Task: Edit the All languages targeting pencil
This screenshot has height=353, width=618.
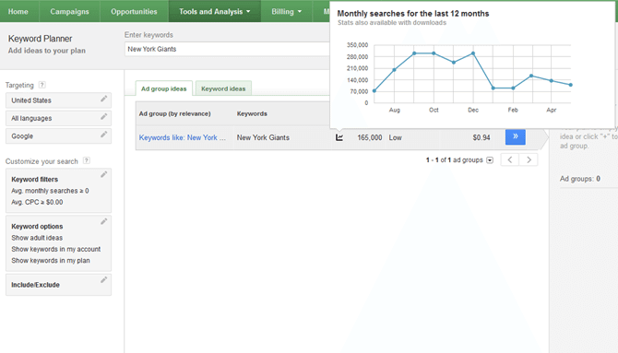Action: click(103, 116)
